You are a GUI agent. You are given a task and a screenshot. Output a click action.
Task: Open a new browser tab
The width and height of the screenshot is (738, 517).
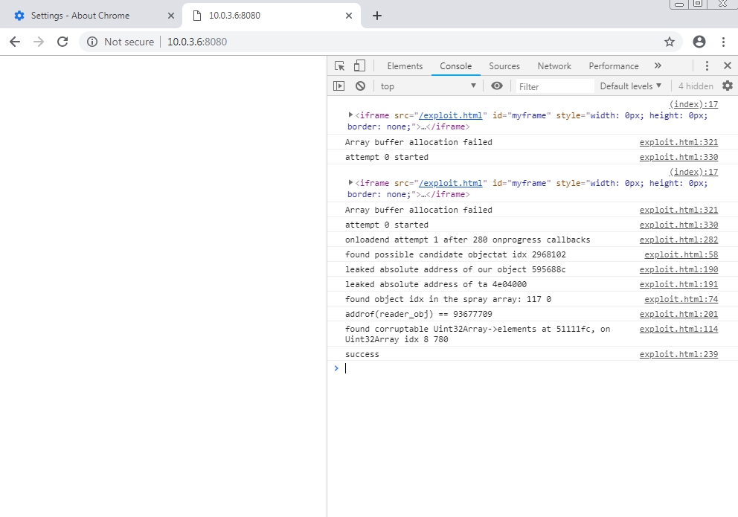(x=377, y=16)
